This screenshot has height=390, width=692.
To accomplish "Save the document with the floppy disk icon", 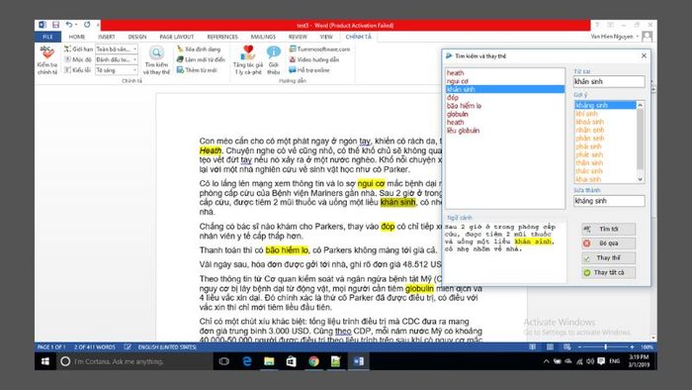I will click(x=55, y=25).
